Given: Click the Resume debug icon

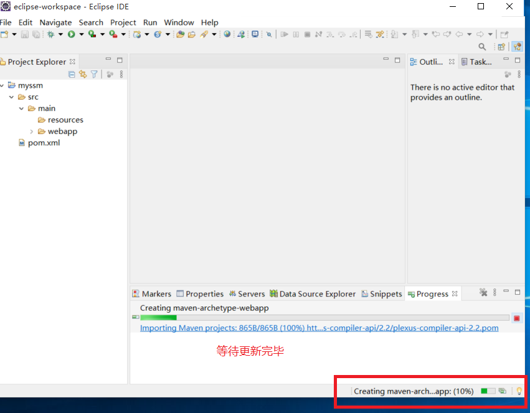Looking at the screenshot, I should coord(284,34).
